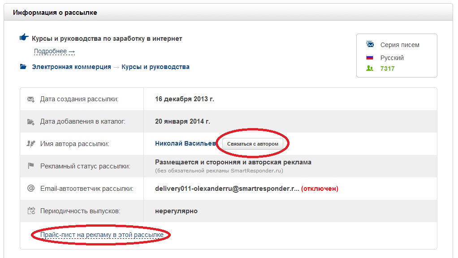Click the Русский language label
458x258 pixels.
click(392, 58)
